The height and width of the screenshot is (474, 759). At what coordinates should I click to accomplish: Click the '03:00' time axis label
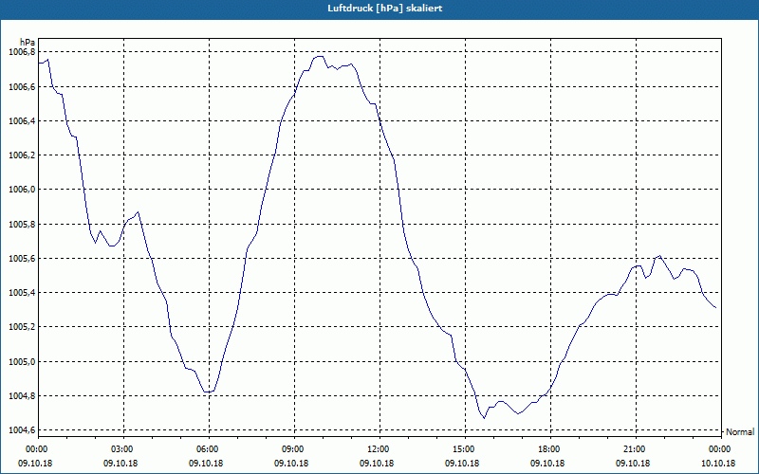121,448
